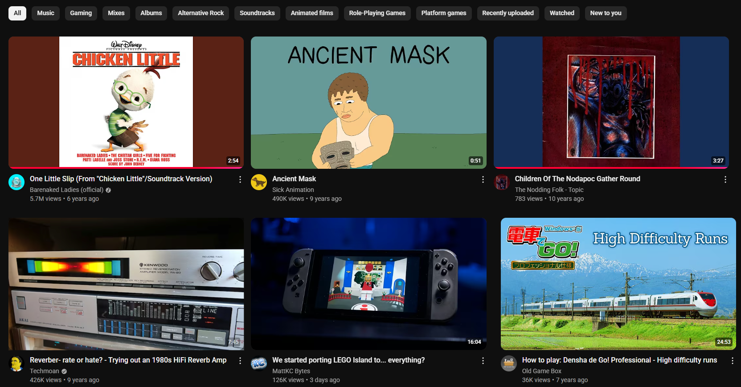Open Densha de Go train thumbnail
Screen dimensions: 741x387
(618, 284)
